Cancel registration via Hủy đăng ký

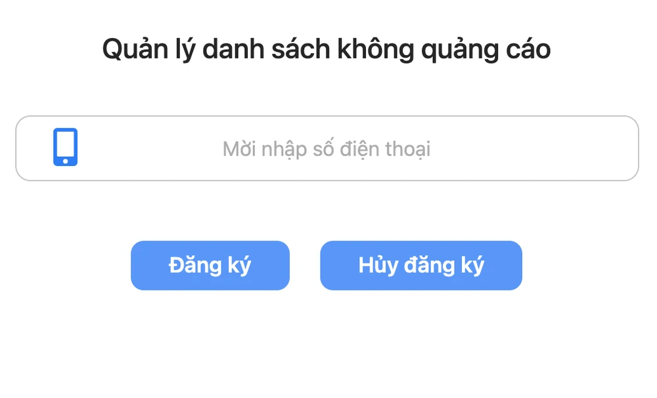tap(420, 266)
